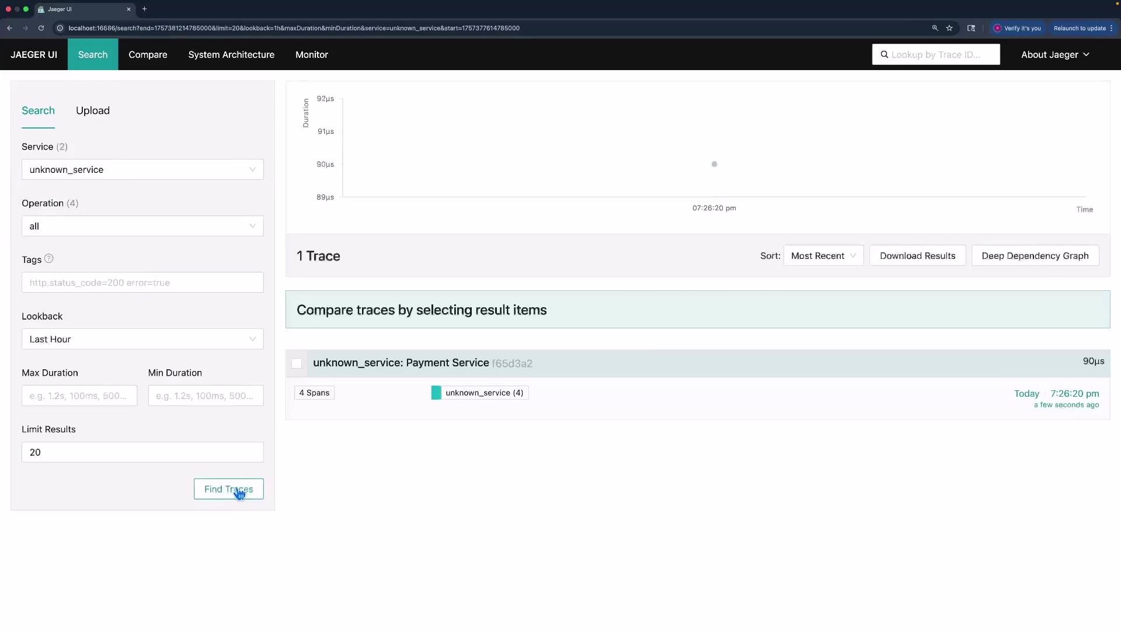Open the Sort dropdown showing Most Recent
Image resolution: width=1121 pixels, height=631 pixels.
[823, 256]
